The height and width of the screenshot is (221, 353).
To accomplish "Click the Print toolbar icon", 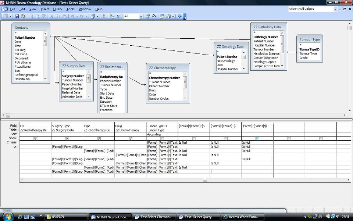I will (x=31, y=16).
